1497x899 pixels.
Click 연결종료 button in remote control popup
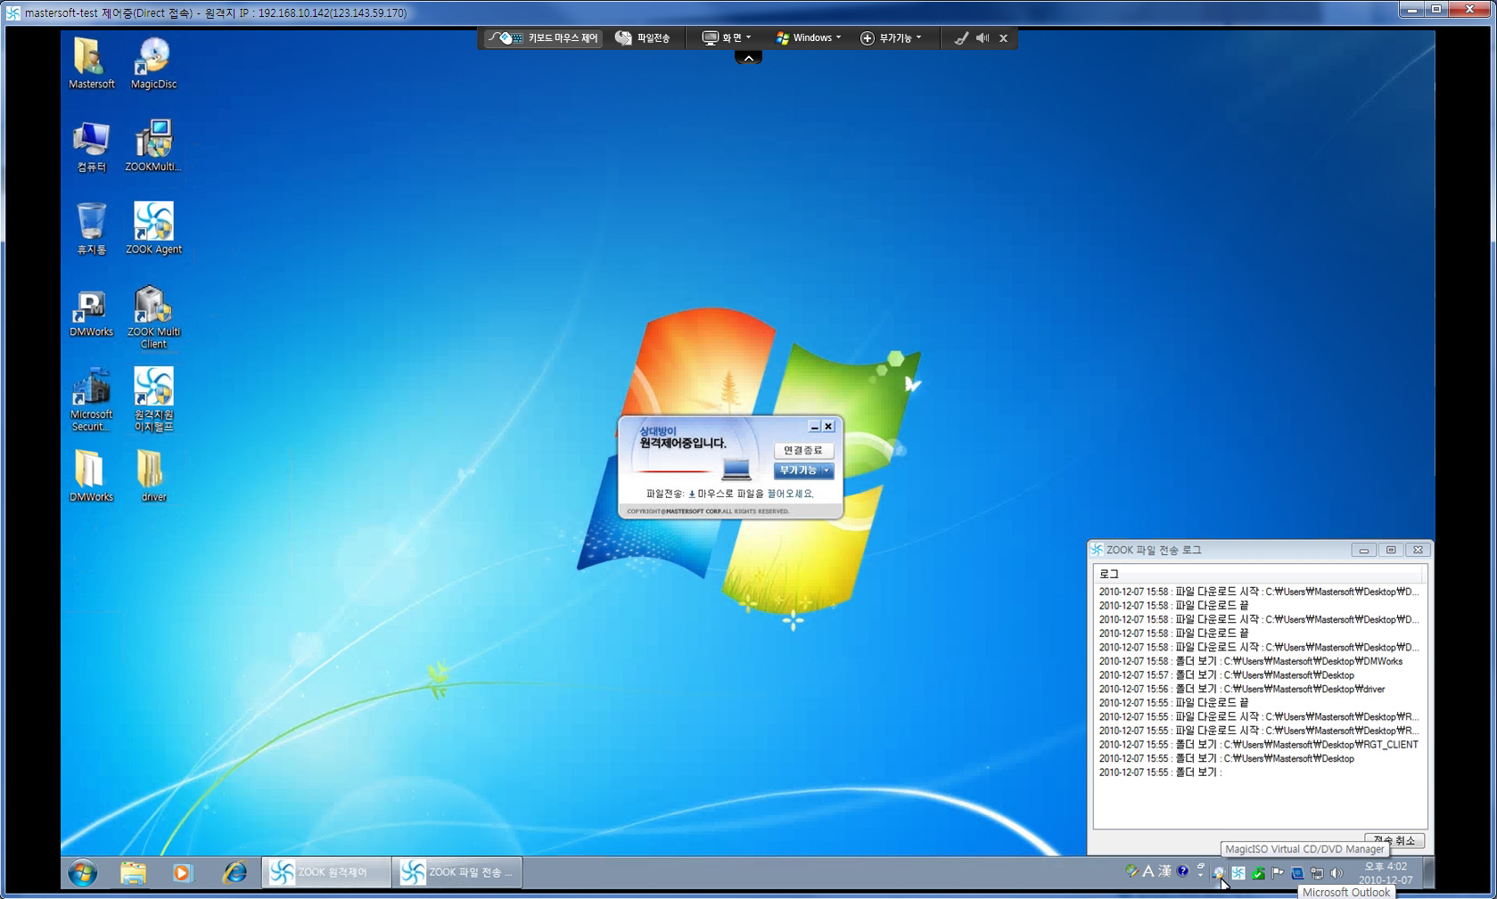pyautogui.click(x=803, y=451)
